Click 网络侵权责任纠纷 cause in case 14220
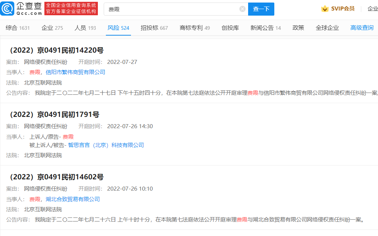 pos(45,62)
